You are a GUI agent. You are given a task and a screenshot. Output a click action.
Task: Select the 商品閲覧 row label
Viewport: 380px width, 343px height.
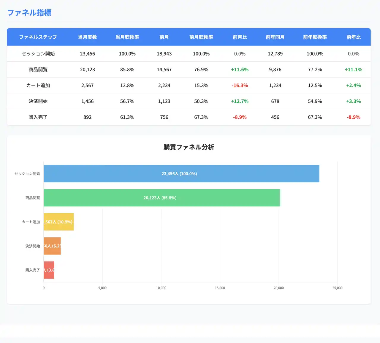coord(38,69)
